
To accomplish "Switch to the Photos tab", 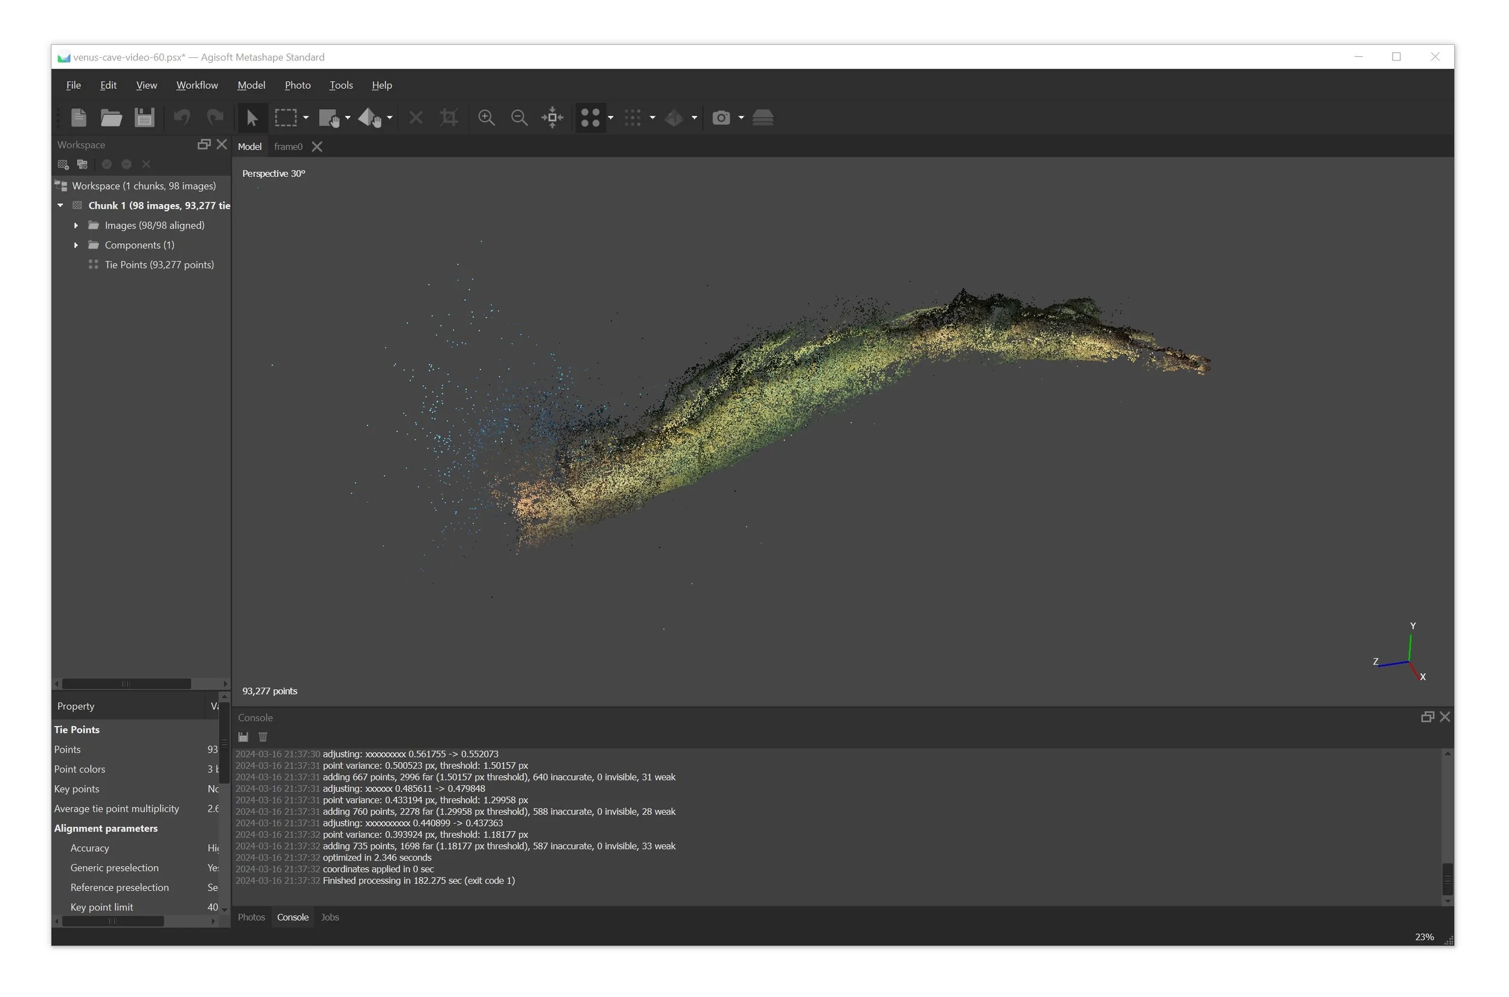I will coord(251,917).
